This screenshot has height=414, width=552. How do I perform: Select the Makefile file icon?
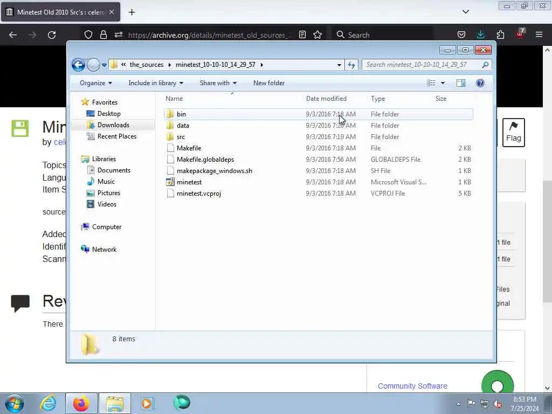[170, 148]
